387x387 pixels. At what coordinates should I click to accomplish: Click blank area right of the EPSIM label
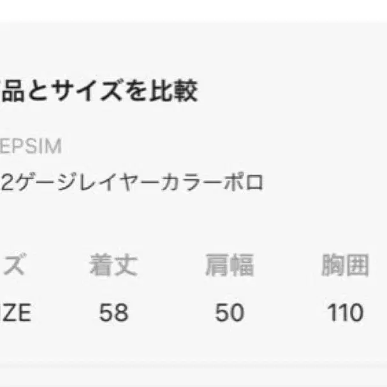tap(223, 146)
